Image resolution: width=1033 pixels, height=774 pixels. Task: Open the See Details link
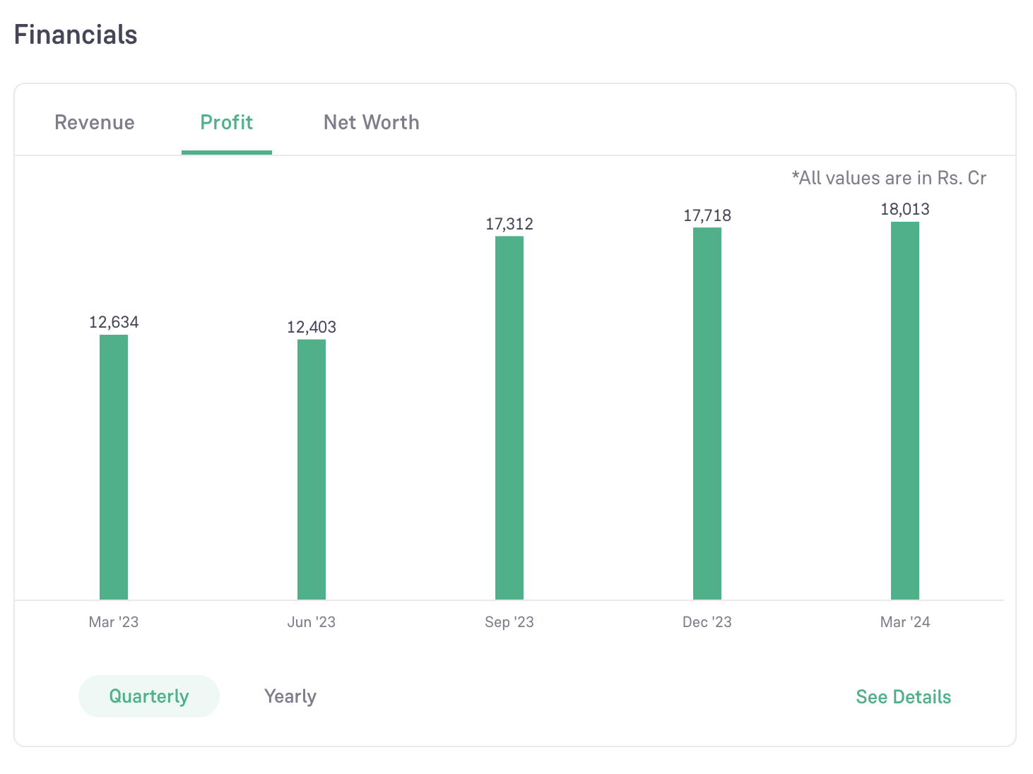[x=904, y=697]
